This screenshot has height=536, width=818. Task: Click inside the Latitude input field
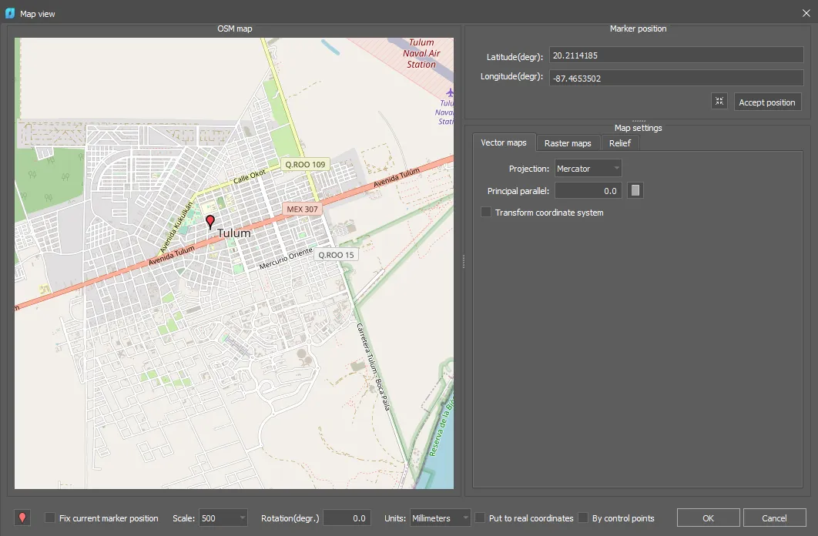(x=676, y=55)
